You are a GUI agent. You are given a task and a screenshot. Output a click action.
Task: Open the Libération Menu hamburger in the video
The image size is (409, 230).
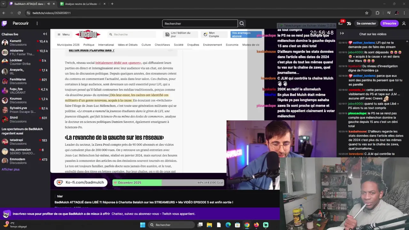(64, 34)
